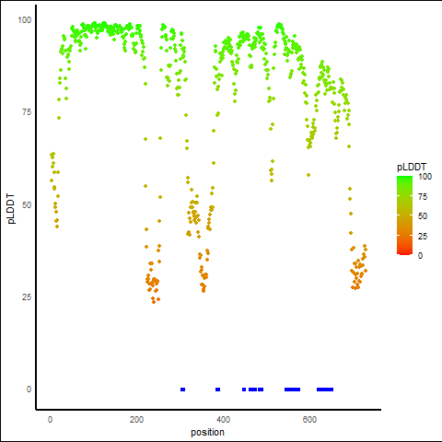
Task: Click x-axis tick label 0
Action: [50, 420]
